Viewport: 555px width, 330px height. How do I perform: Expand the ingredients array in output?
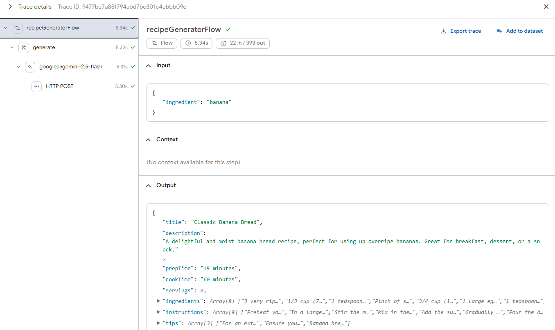coord(158,301)
